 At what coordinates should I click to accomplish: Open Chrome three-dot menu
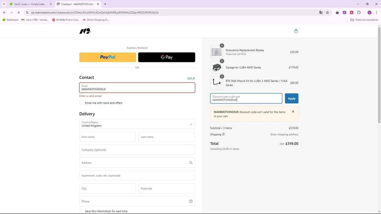pyautogui.click(x=377, y=12)
